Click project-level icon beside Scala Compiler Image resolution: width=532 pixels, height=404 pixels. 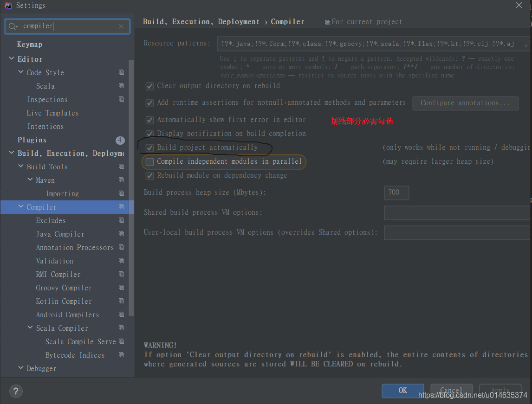(x=121, y=328)
